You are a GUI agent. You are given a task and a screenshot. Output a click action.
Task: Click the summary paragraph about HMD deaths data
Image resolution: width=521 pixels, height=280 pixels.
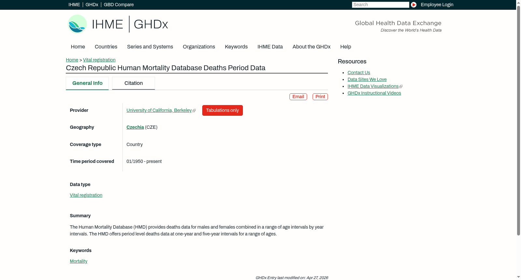(x=197, y=231)
